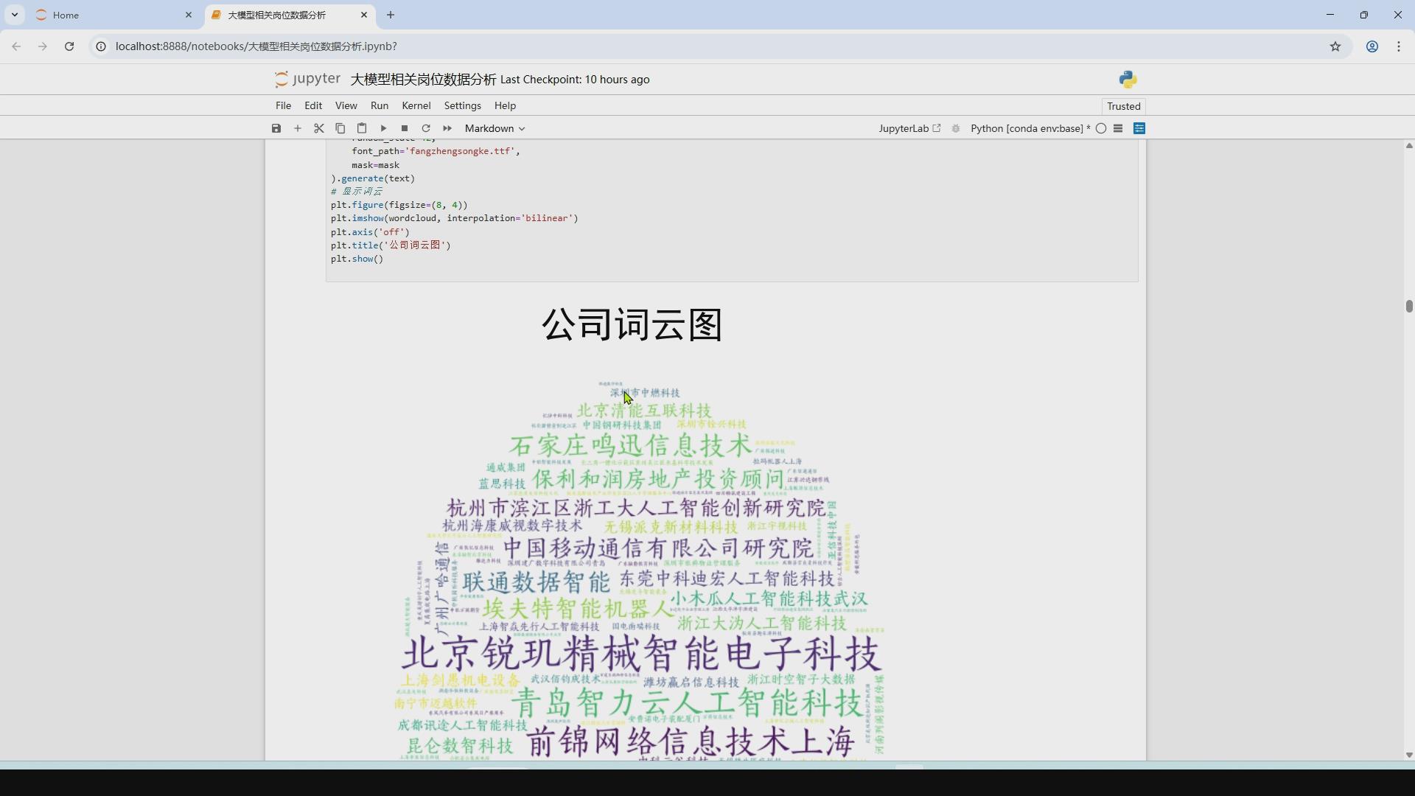Screen dimensions: 1415x796
Task: Save the notebook
Action: point(276,128)
